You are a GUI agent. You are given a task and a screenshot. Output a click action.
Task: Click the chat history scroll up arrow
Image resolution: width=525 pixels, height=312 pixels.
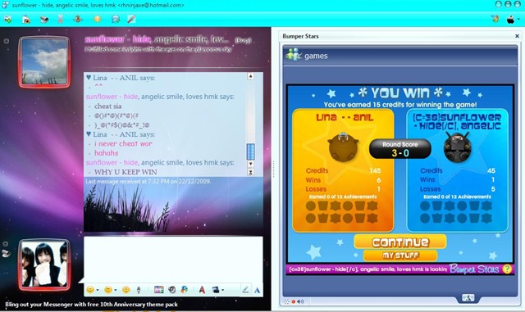pos(250,76)
